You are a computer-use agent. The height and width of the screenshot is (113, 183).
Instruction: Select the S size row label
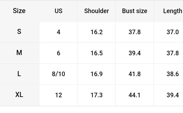coord(19,32)
